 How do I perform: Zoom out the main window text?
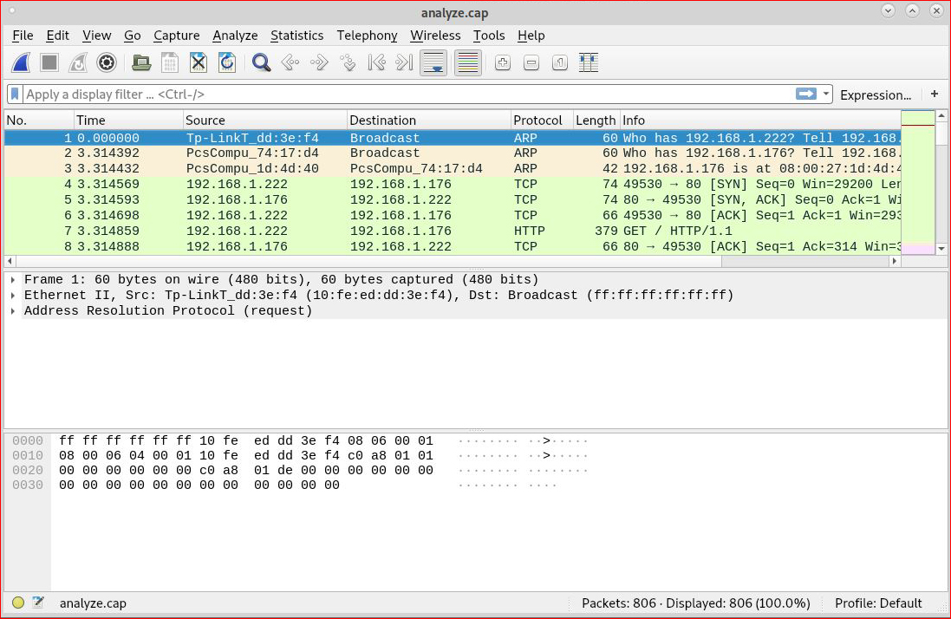tap(531, 62)
